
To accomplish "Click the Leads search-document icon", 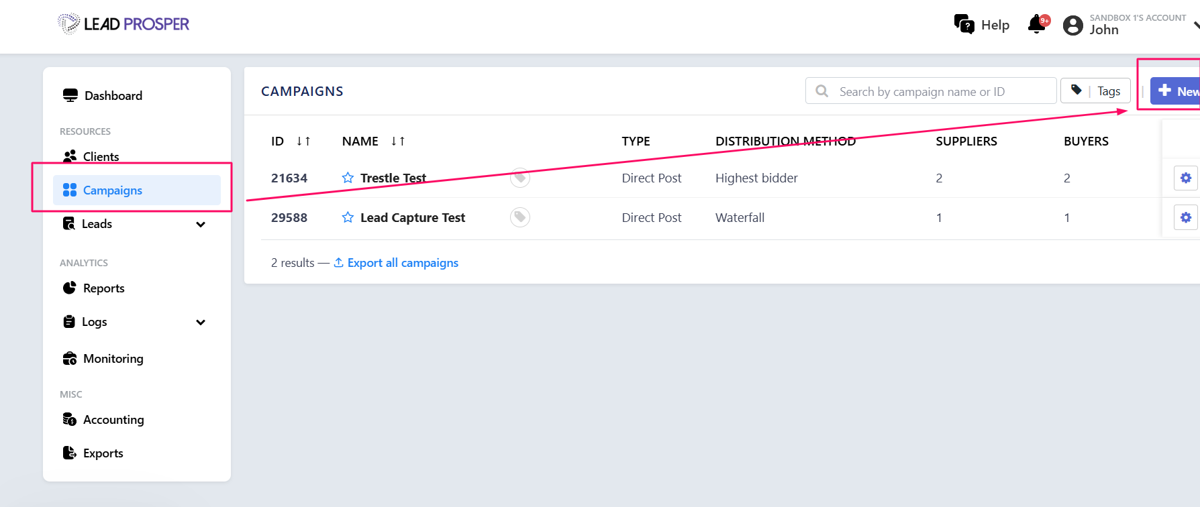I will 69,223.
